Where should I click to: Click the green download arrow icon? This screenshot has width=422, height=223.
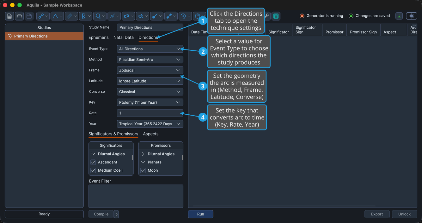point(399,16)
